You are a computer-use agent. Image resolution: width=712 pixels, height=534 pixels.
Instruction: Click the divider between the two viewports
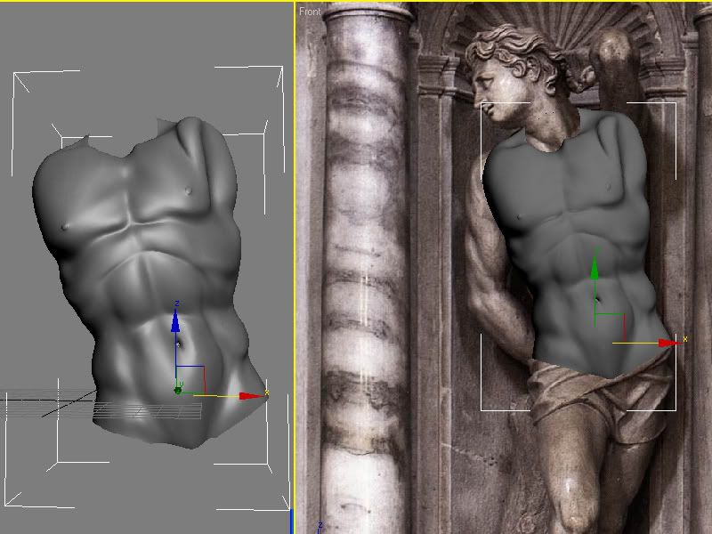(x=295, y=267)
